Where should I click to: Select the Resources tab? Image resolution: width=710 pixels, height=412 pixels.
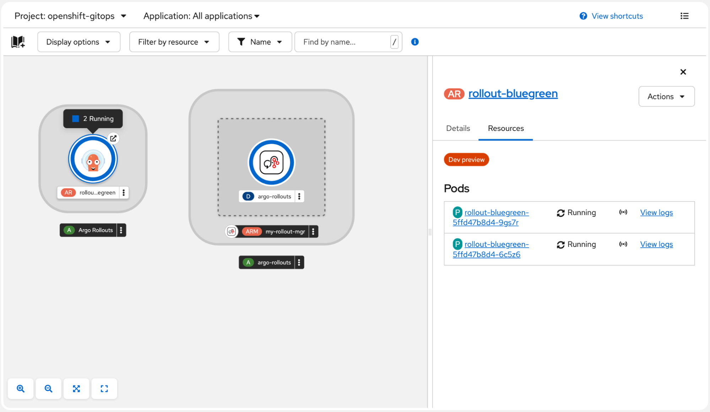505,128
